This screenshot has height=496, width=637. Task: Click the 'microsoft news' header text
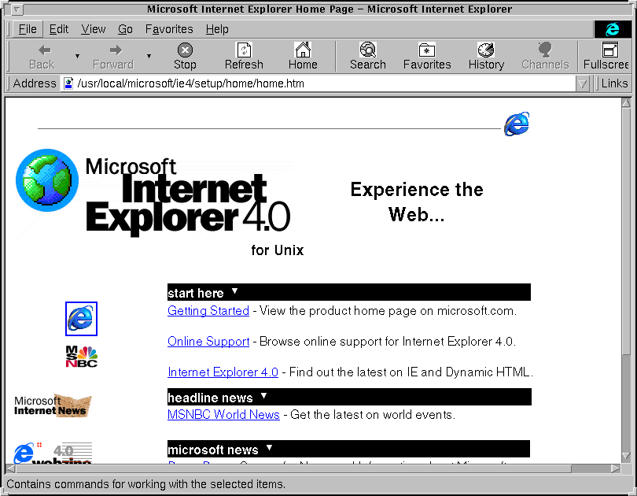coord(213,450)
